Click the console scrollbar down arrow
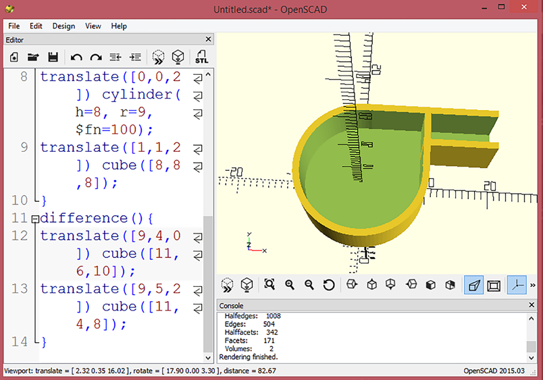Image resolution: width=543 pixels, height=380 pixels. 532,358
